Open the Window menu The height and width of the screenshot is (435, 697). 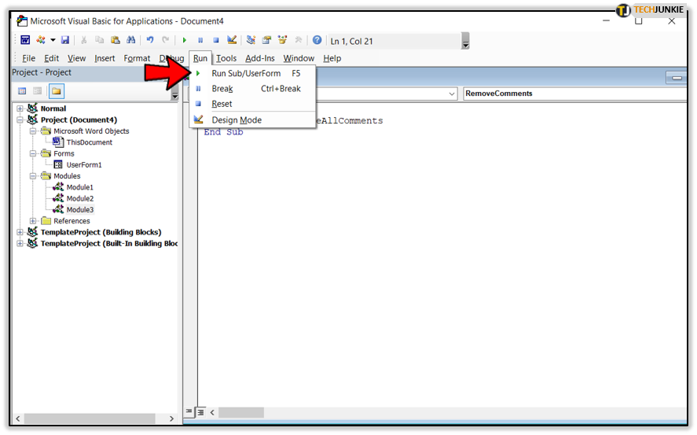pos(299,58)
